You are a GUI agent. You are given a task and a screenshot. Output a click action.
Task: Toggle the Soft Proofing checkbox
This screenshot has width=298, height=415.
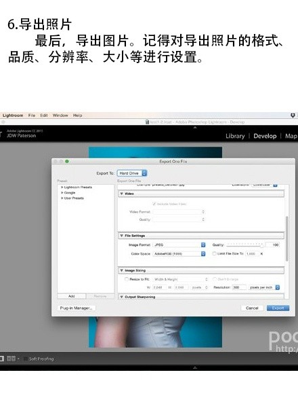(x=25, y=359)
